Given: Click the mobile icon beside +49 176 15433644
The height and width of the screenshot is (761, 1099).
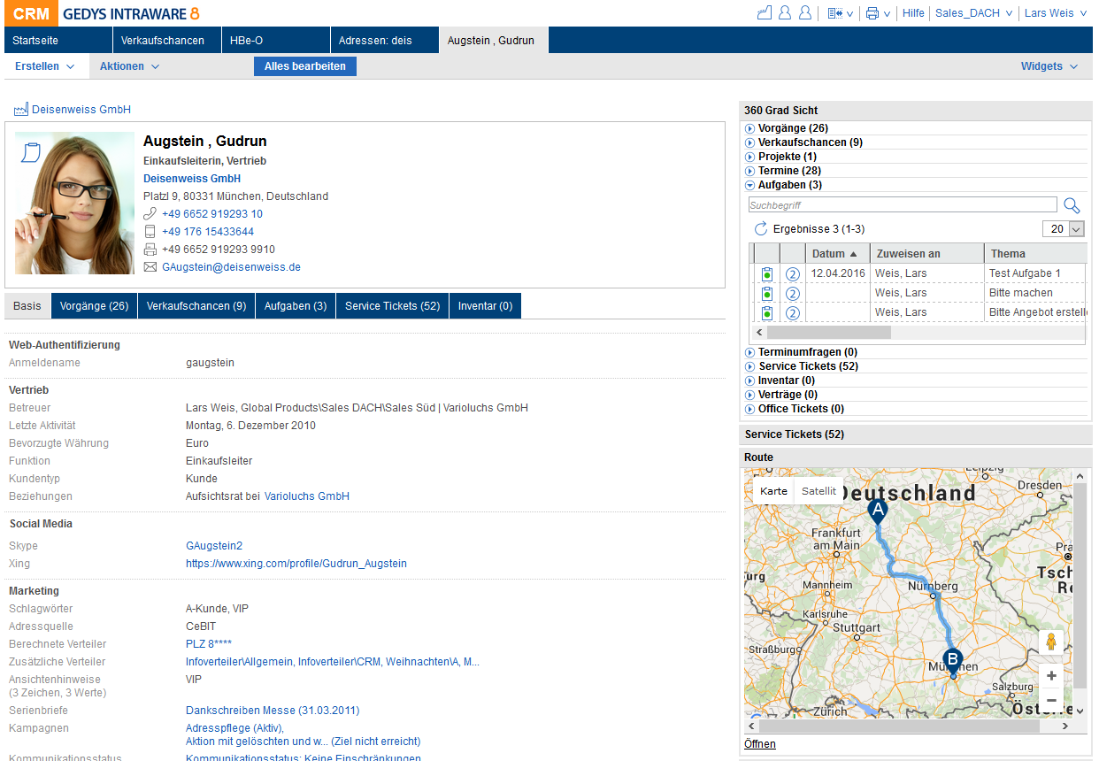Looking at the screenshot, I should tap(150, 232).
